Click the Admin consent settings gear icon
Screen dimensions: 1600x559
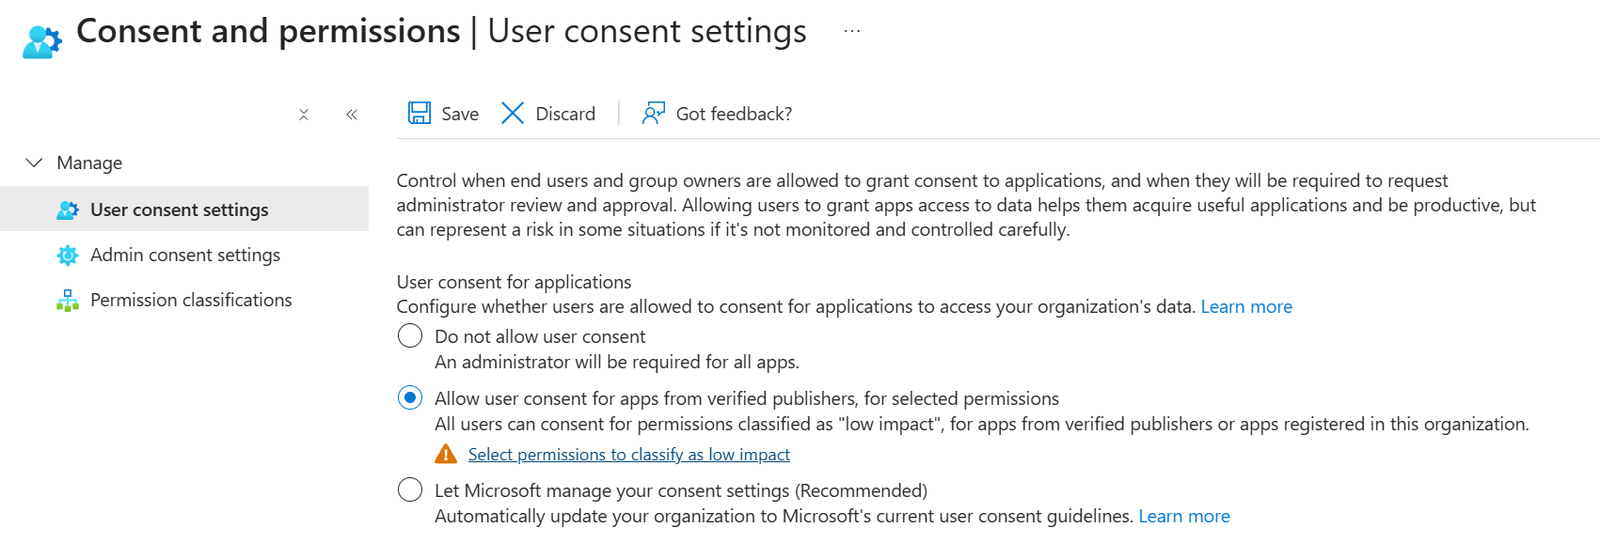[68, 256]
